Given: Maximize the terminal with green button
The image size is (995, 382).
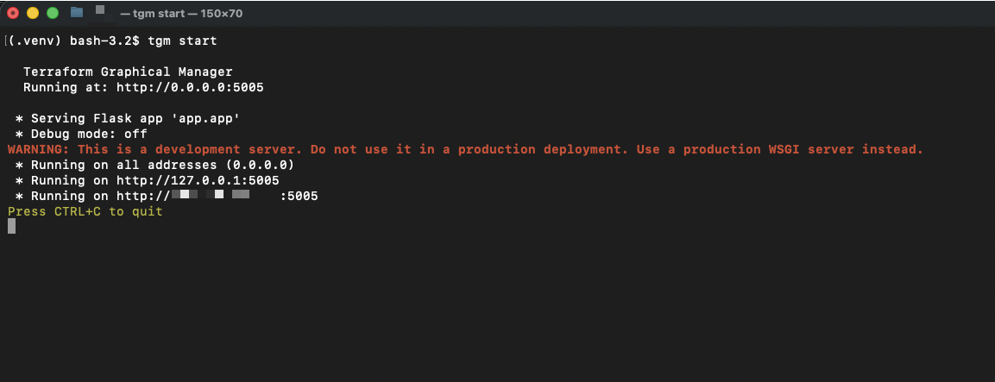Looking at the screenshot, I should 53,13.
